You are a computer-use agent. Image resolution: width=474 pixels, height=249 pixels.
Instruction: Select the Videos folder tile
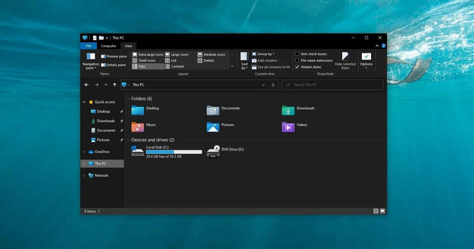(x=294, y=127)
